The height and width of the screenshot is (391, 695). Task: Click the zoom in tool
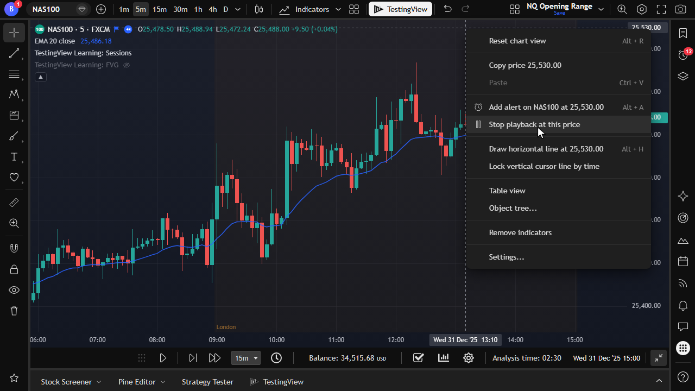(x=14, y=223)
